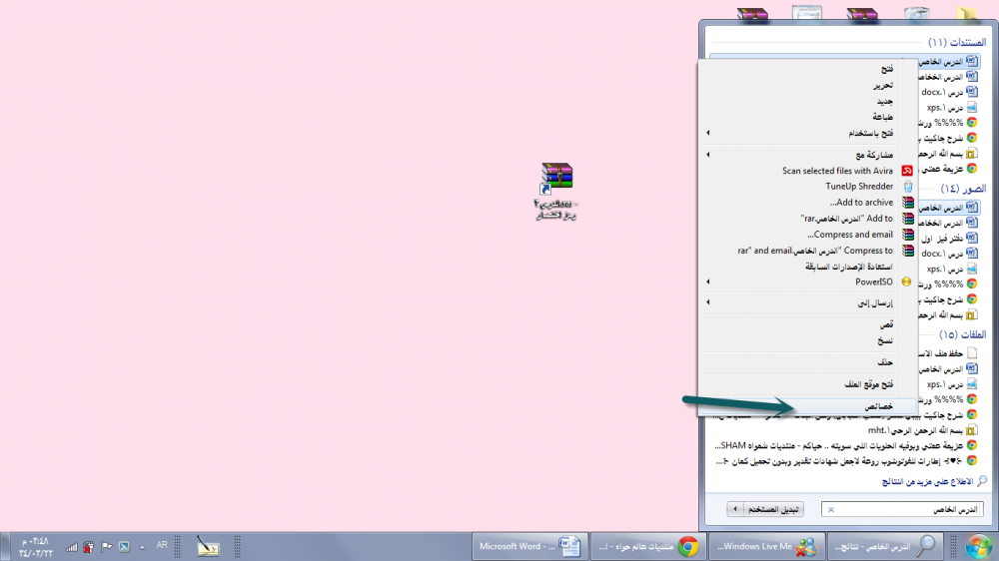Click the Windows Start orb
Image resolution: width=999 pixels, height=561 pixels.
click(x=978, y=545)
